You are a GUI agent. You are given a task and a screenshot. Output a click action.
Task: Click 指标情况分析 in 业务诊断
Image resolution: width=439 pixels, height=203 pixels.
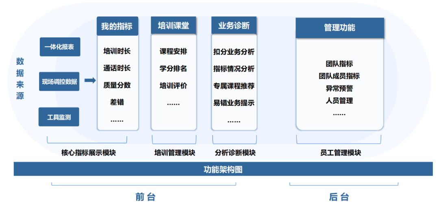pyautogui.click(x=234, y=69)
